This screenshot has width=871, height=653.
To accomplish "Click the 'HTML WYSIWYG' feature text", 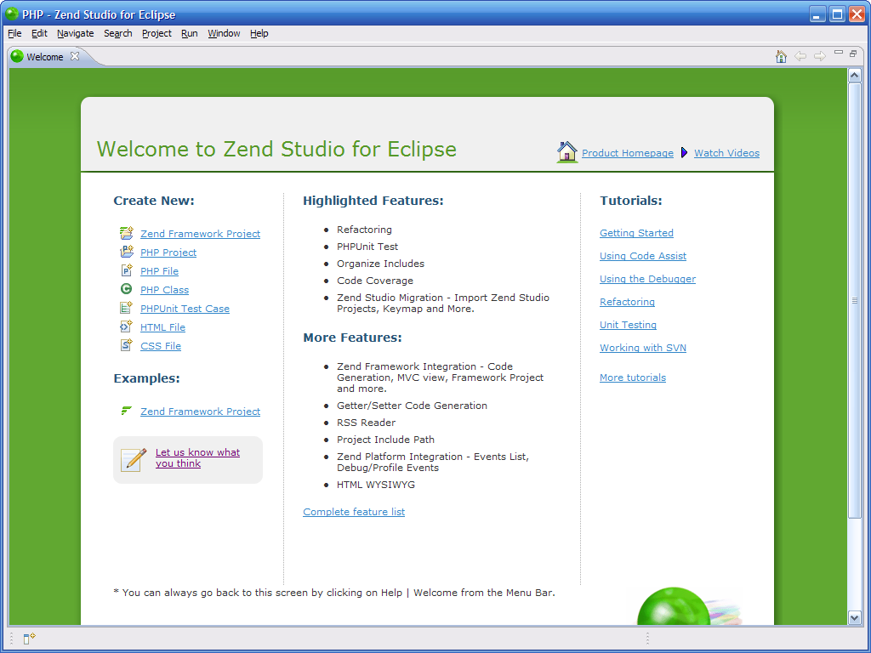I will point(376,485).
